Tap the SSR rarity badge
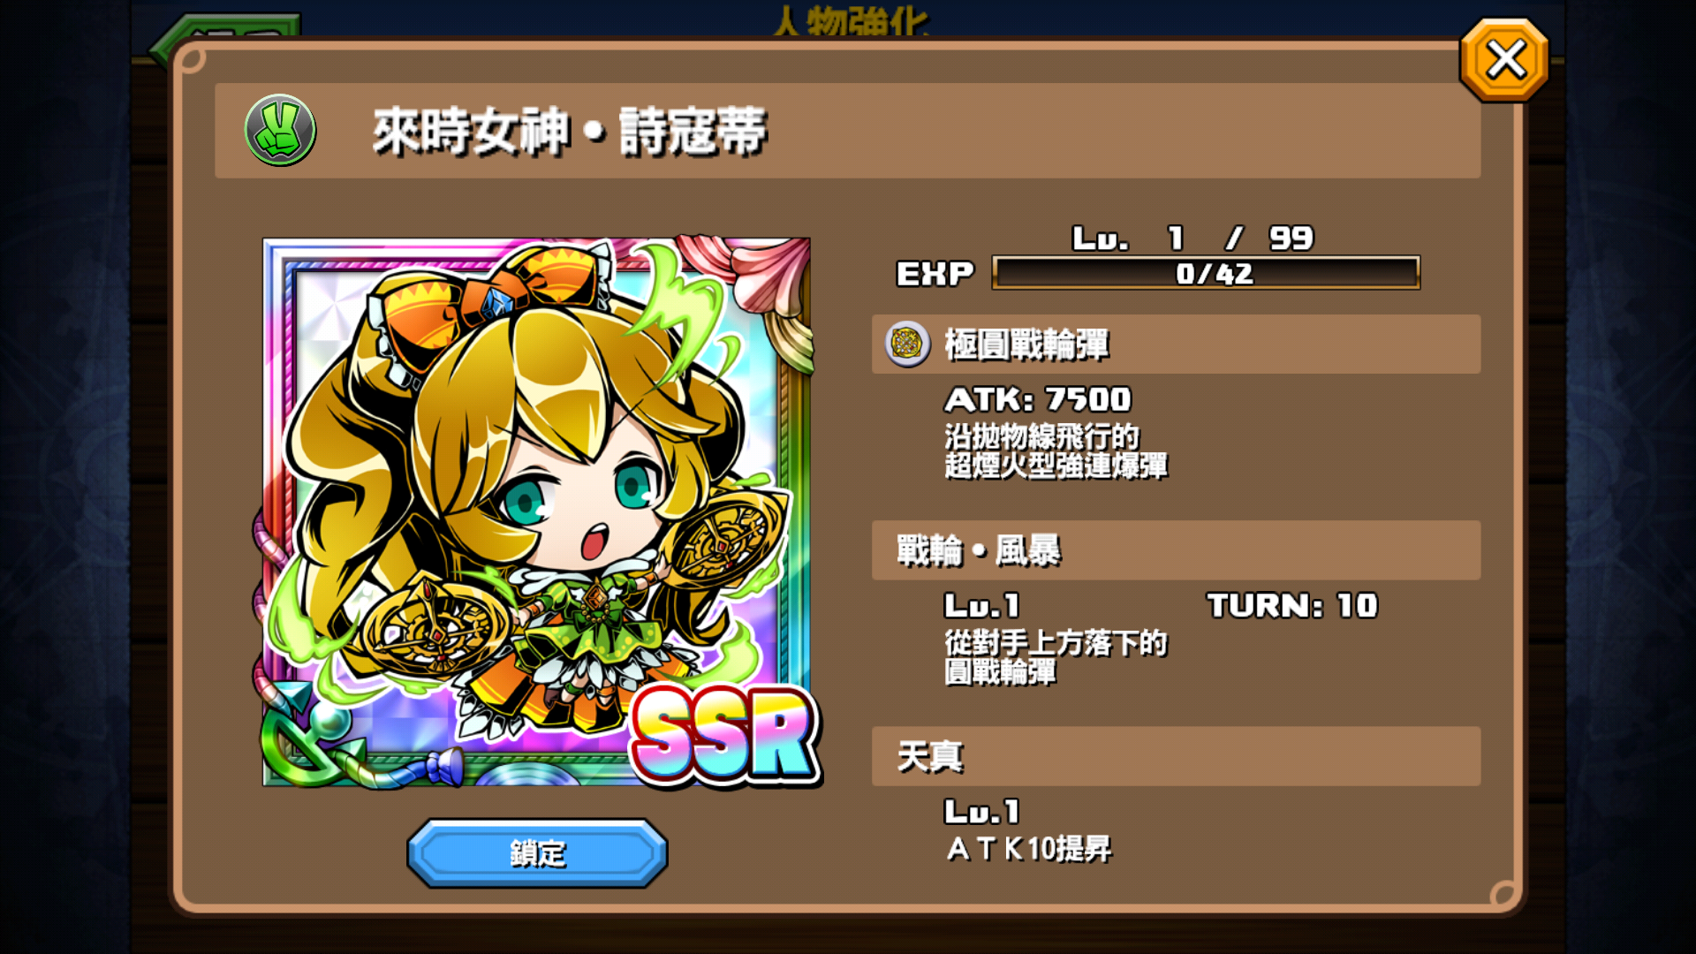The width and height of the screenshot is (1696, 954). coord(725,735)
